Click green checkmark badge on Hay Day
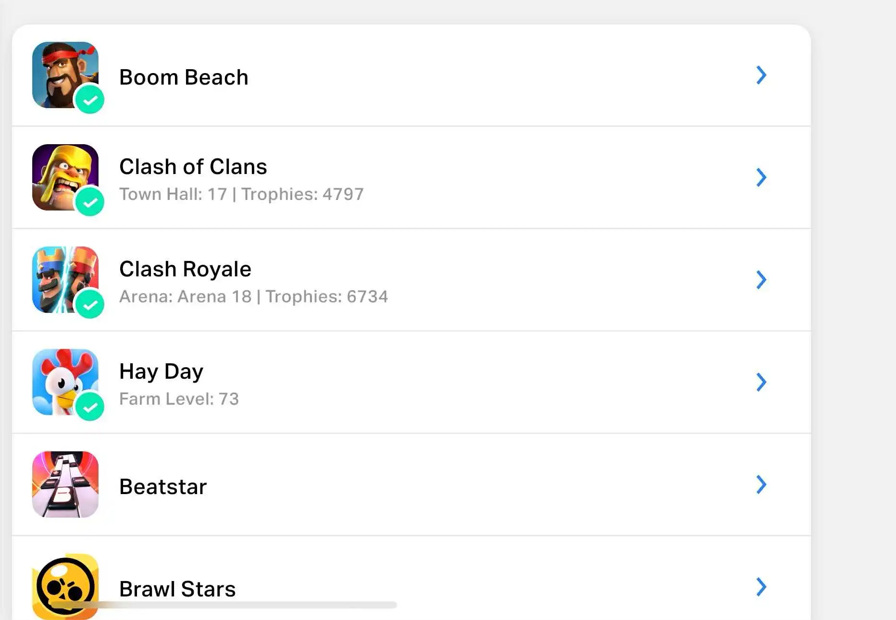This screenshot has height=620, width=896. [x=90, y=407]
